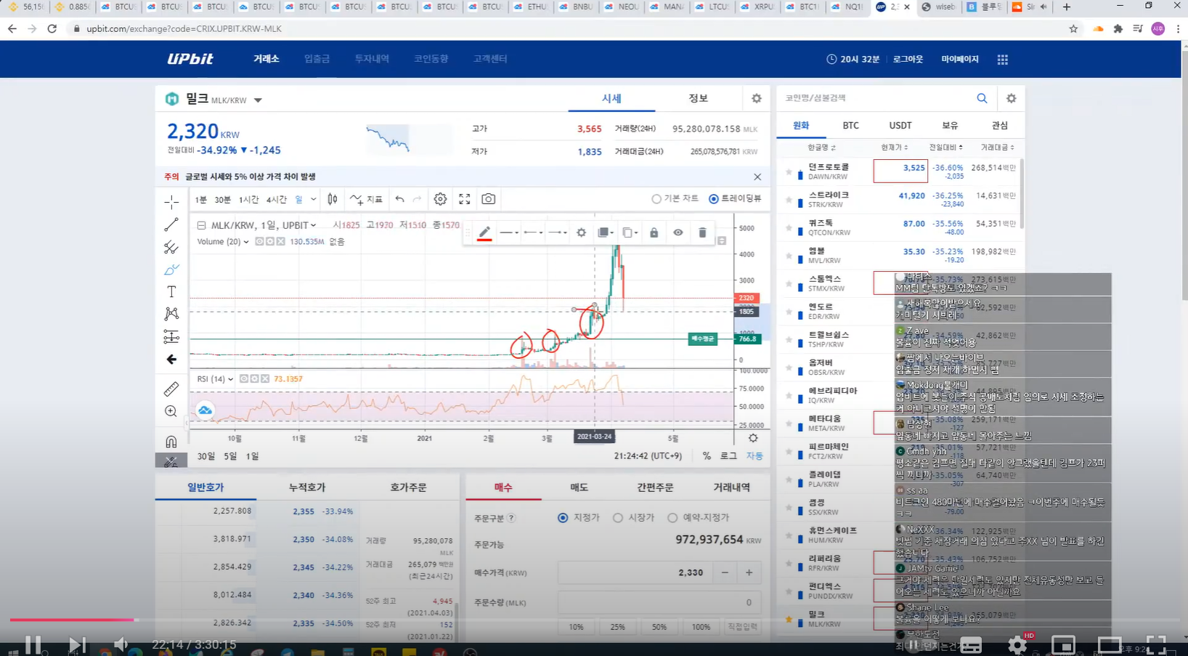Click the 로그아웃 link
The image size is (1188, 656).
click(x=908, y=60)
